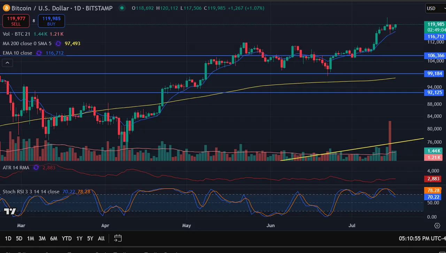
Task: Select the 6M time range
Action: (54, 238)
